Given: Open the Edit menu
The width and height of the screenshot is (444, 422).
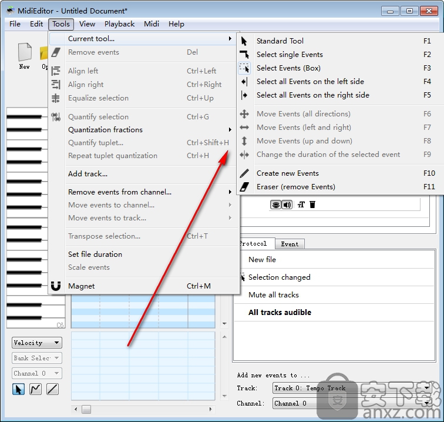Looking at the screenshot, I should pos(36,24).
